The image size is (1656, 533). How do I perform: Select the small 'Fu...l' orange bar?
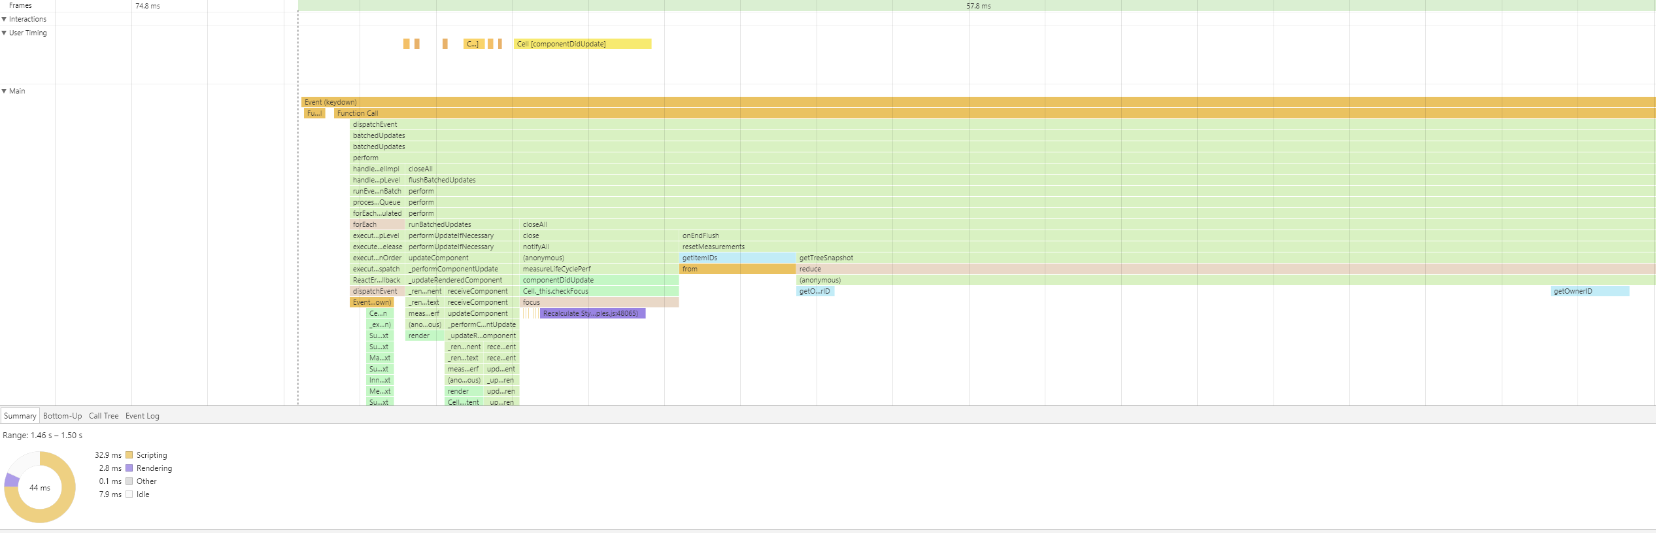coord(314,113)
